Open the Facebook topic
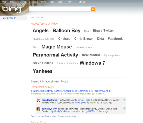 pos(115,39)
